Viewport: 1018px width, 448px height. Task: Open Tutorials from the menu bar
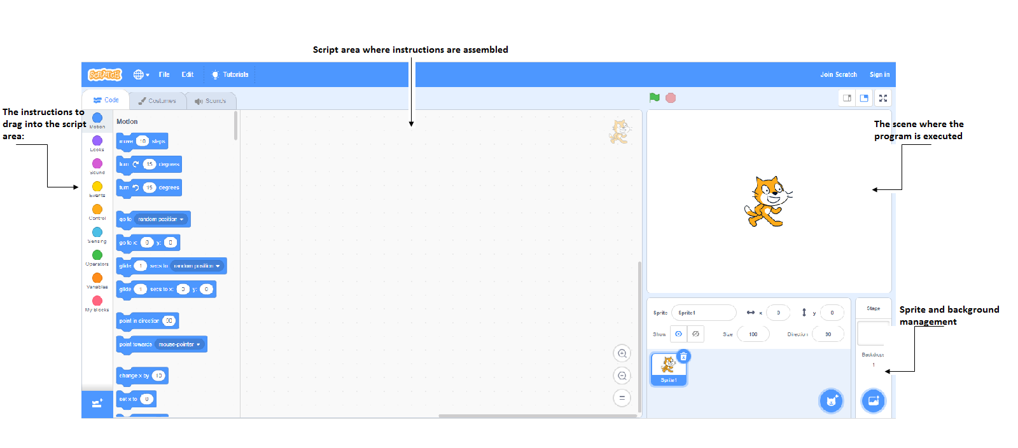point(230,74)
